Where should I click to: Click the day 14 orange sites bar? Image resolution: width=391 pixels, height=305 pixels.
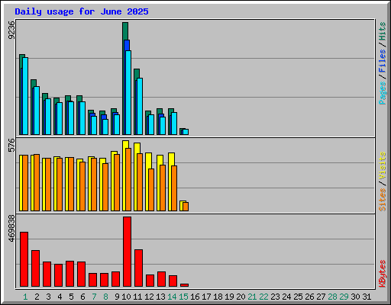pyautogui.click(x=174, y=188)
